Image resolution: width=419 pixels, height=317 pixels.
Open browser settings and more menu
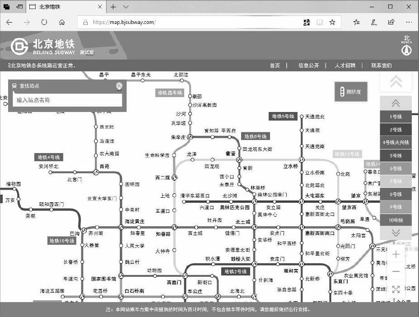409,22
